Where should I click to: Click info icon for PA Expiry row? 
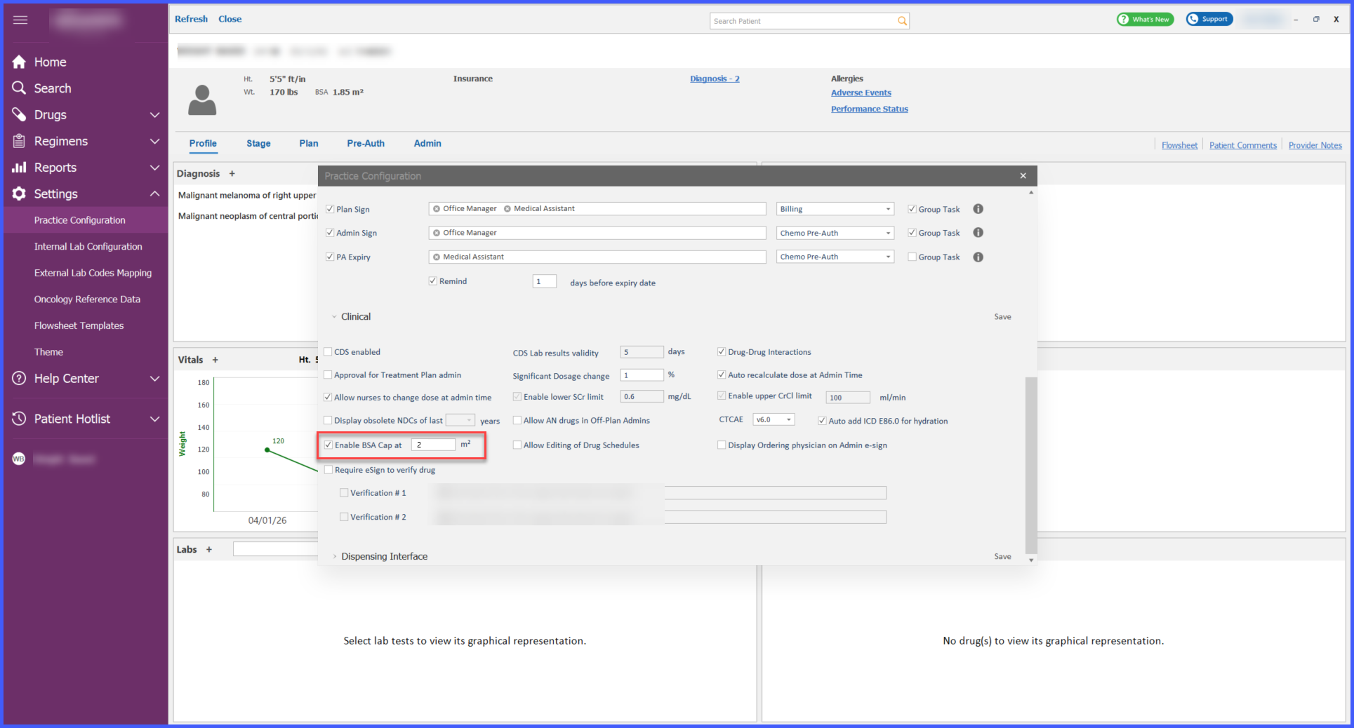[x=978, y=257]
